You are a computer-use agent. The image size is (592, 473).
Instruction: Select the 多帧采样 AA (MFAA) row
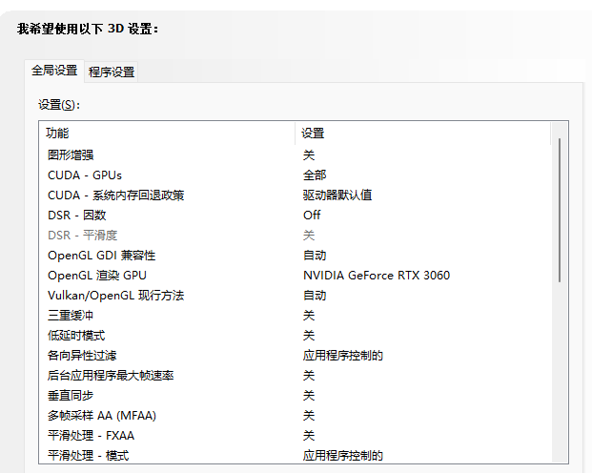[x=101, y=416]
